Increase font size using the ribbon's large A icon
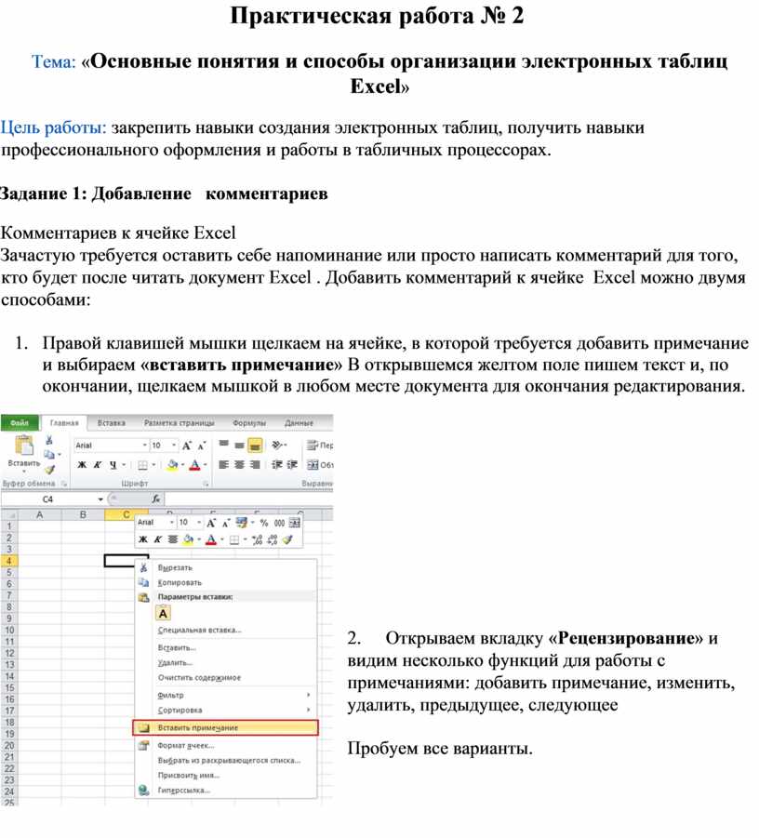The width and height of the screenshot is (759, 838). pyautogui.click(x=187, y=446)
